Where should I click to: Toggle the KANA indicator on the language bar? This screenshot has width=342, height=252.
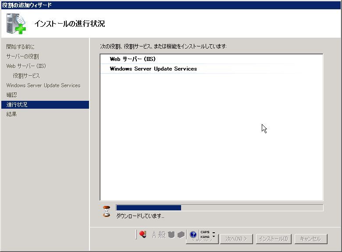205,237
